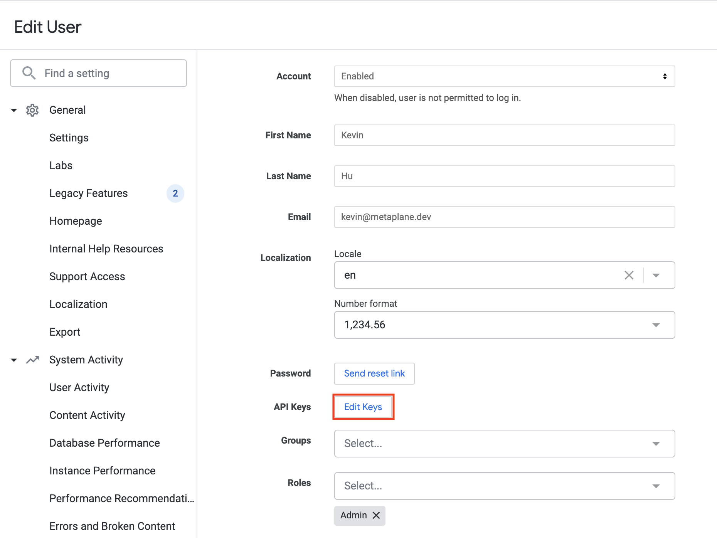717x538 pixels.
Task: Click the Find a setting field
Action: click(x=99, y=73)
